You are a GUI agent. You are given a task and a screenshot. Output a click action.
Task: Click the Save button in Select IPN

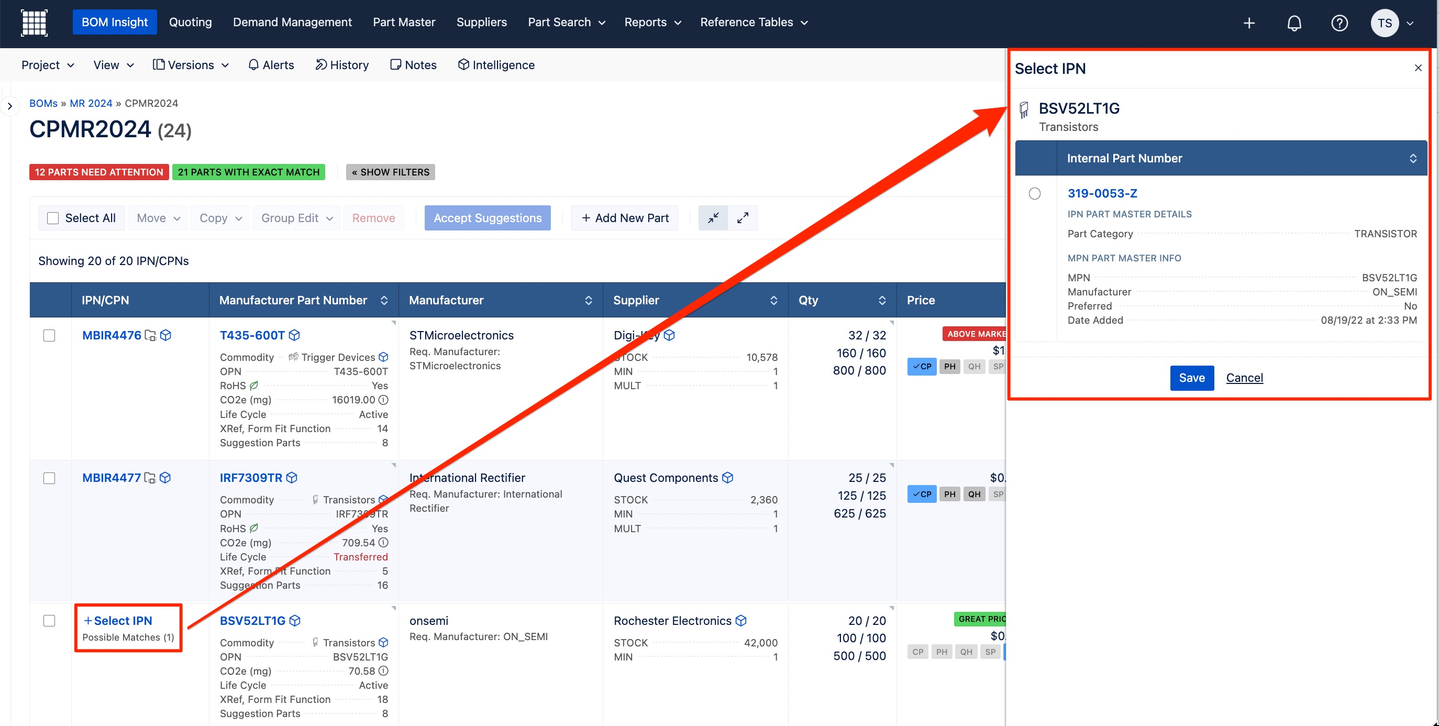point(1191,378)
